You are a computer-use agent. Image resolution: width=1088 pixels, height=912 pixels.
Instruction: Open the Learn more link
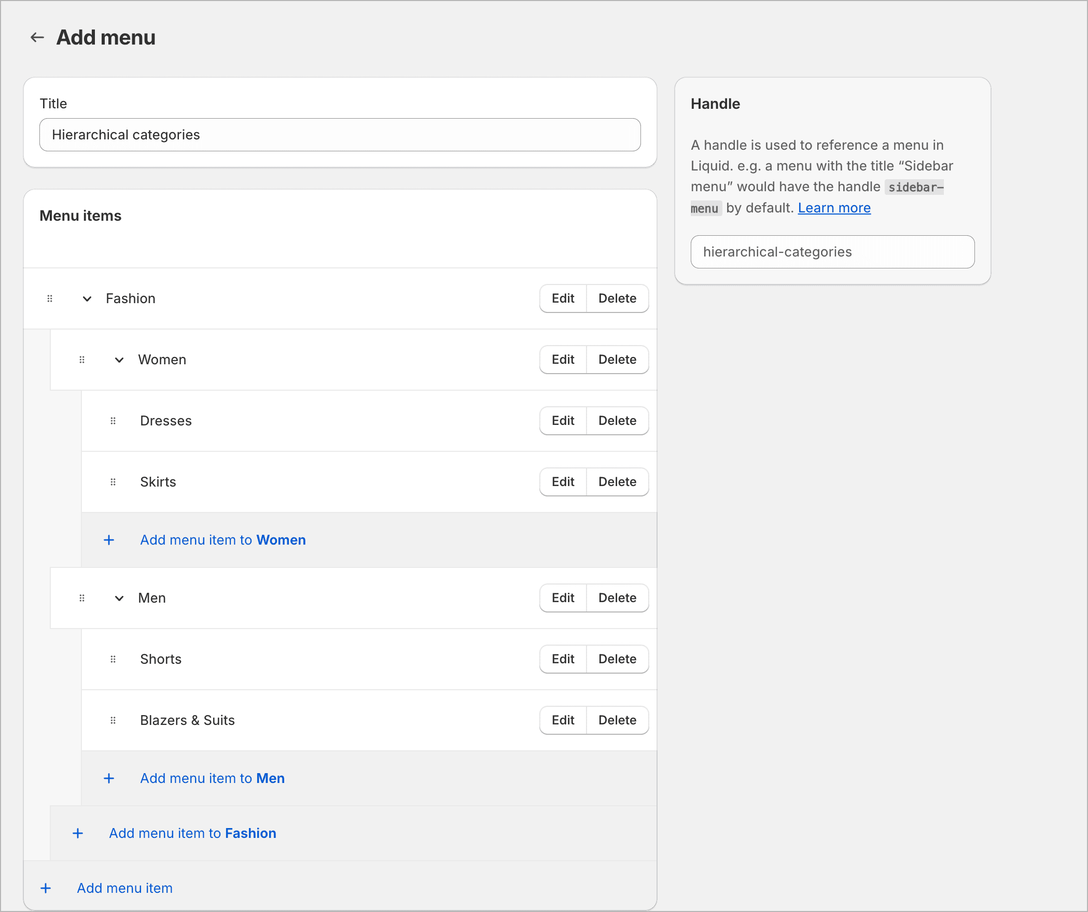click(834, 208)
